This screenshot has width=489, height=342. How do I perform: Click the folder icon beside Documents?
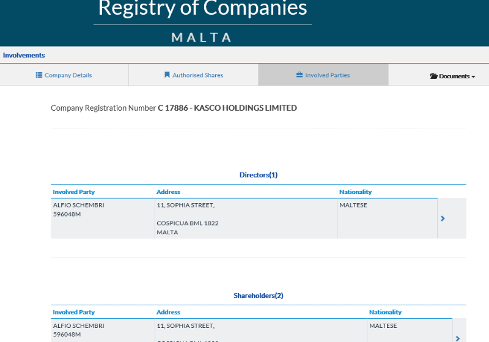[433, 76]
